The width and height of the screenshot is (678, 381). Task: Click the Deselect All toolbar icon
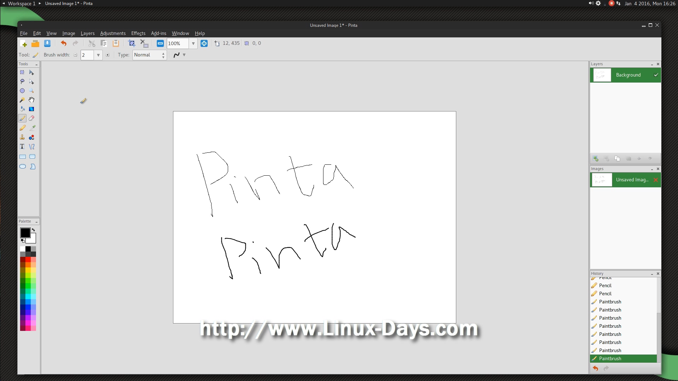coord(144,43)
